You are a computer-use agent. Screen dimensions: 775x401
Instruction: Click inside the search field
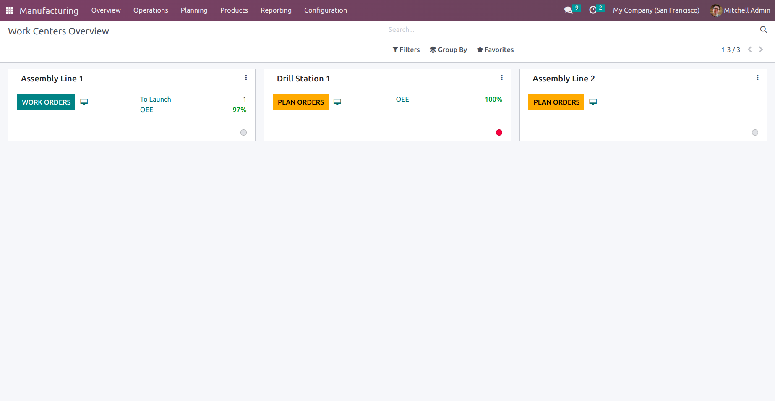[x=504, y=29]
